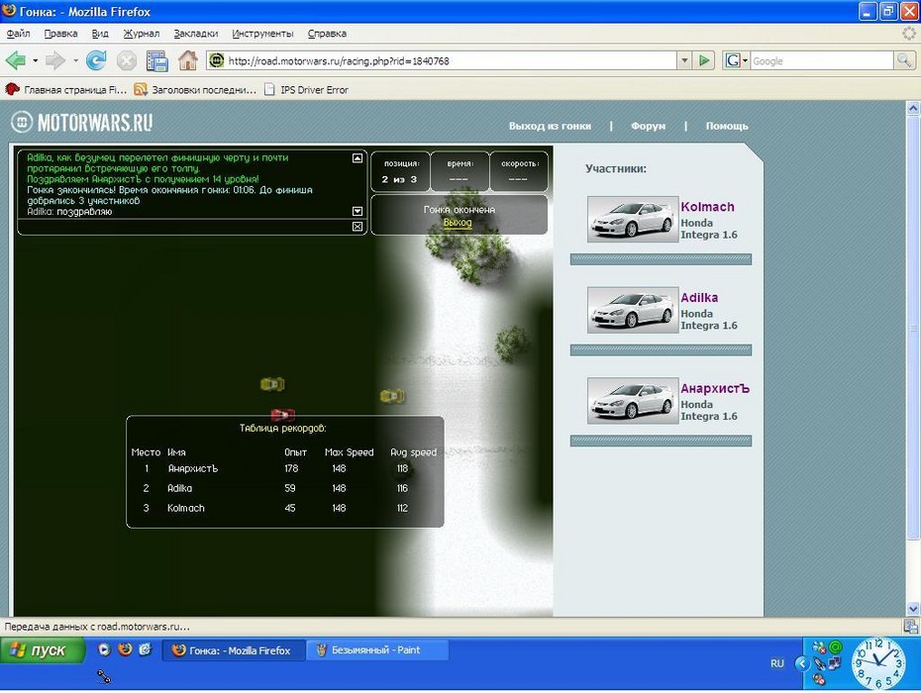The height and width of the screenshot is (693, 921).
Task: Click the Гонка: - Mozilla Firefox taskbar button
Action: [x=233, y=650]
